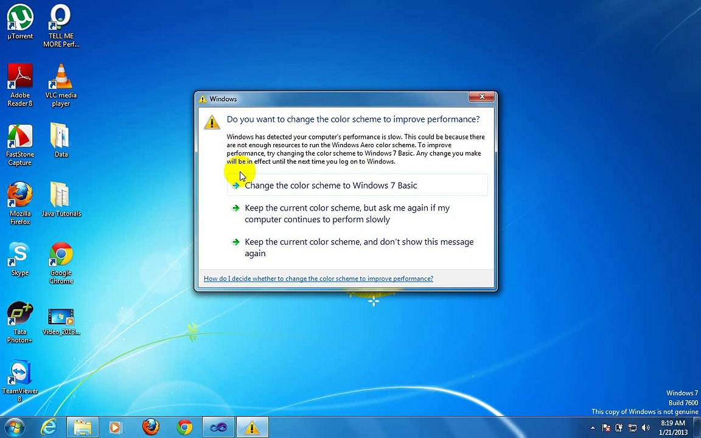Select the Data folder on desktop

[x=61, y=140]
